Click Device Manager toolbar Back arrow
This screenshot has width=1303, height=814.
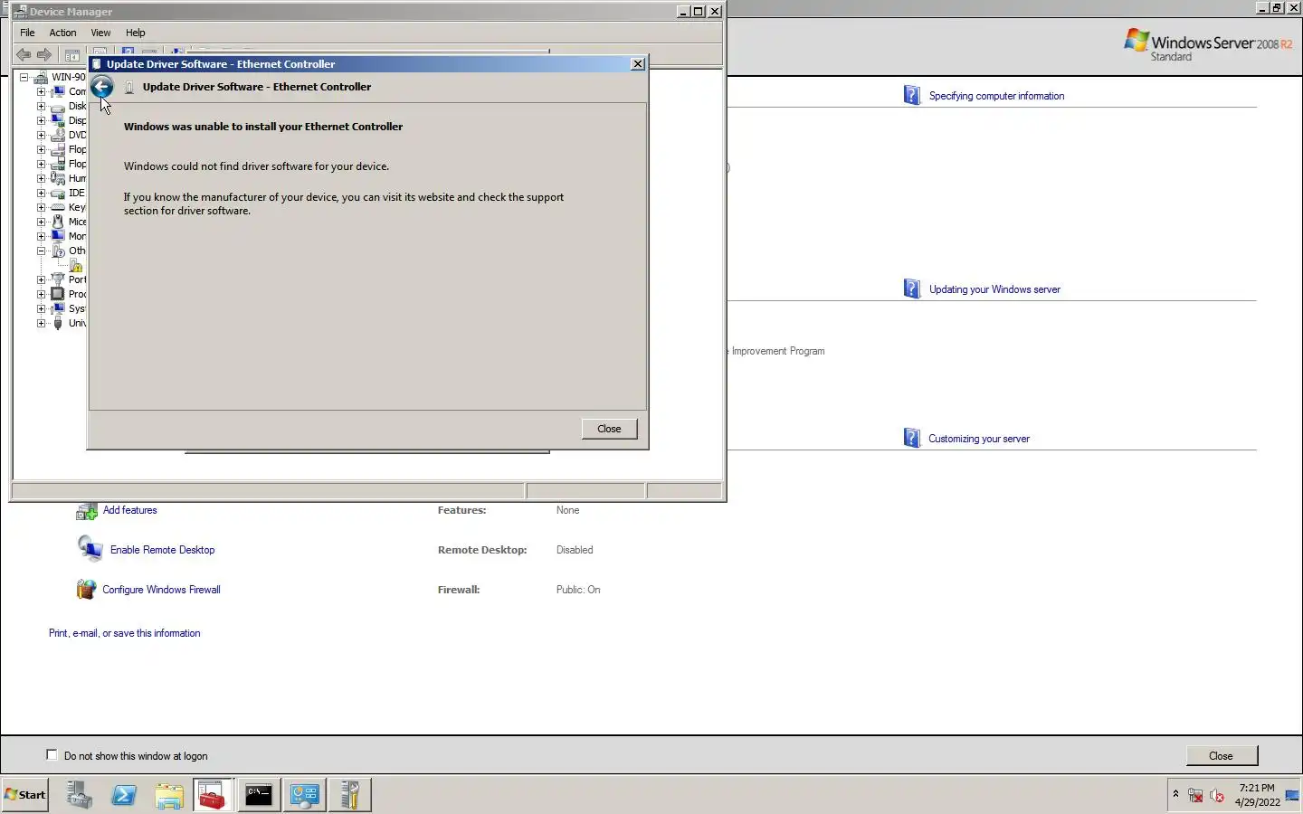point(24,54)
